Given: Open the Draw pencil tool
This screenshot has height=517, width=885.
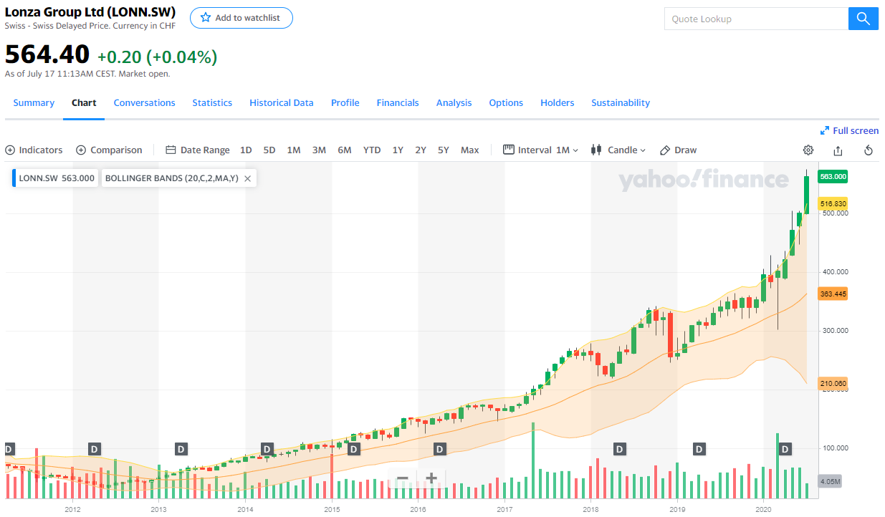Looking at the screenshot, I should click(x=678, y=150).
